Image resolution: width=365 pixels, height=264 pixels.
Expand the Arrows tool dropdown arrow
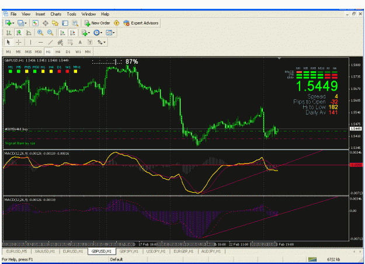pyautogui.click(x=105, y=43)
